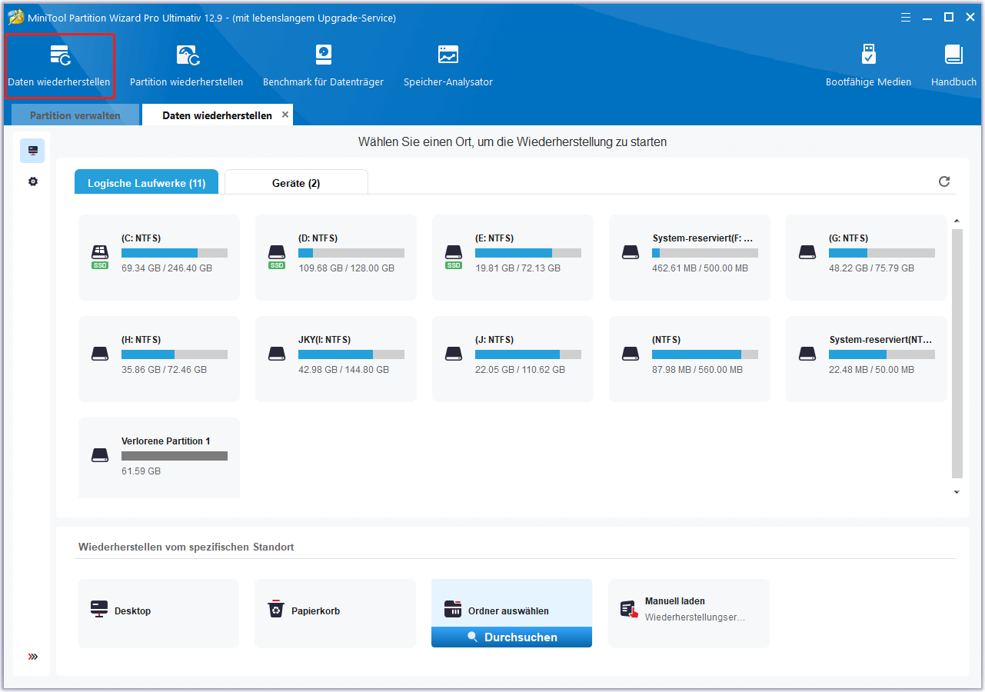Open the Daten wiederherstellen tool icon
The width and height of the screenshot is (985, 692).
(60, 55)
